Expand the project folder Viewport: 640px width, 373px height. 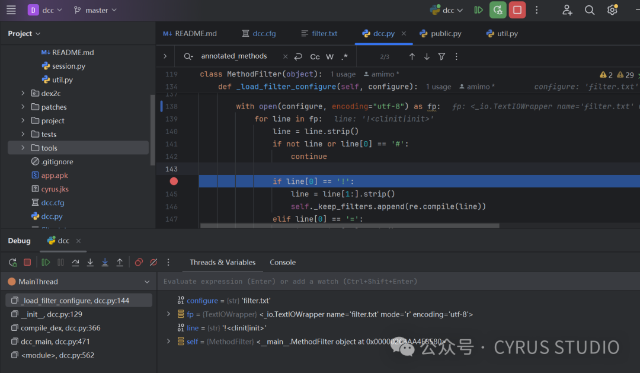pyautogui.click(x=23, y=120)
